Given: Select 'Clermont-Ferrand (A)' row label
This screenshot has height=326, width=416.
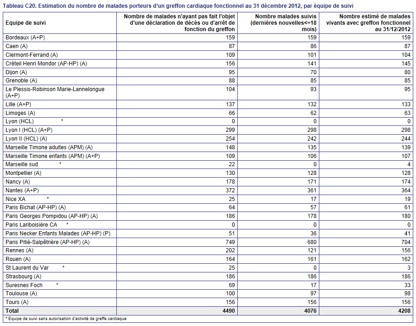Looking at the screenshot, I should (x=32, y=55).
